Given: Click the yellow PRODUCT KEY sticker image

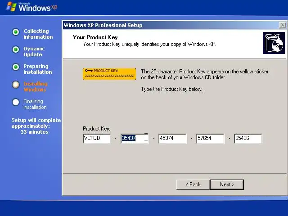Looking at the screenshot, I should [109, 74].
